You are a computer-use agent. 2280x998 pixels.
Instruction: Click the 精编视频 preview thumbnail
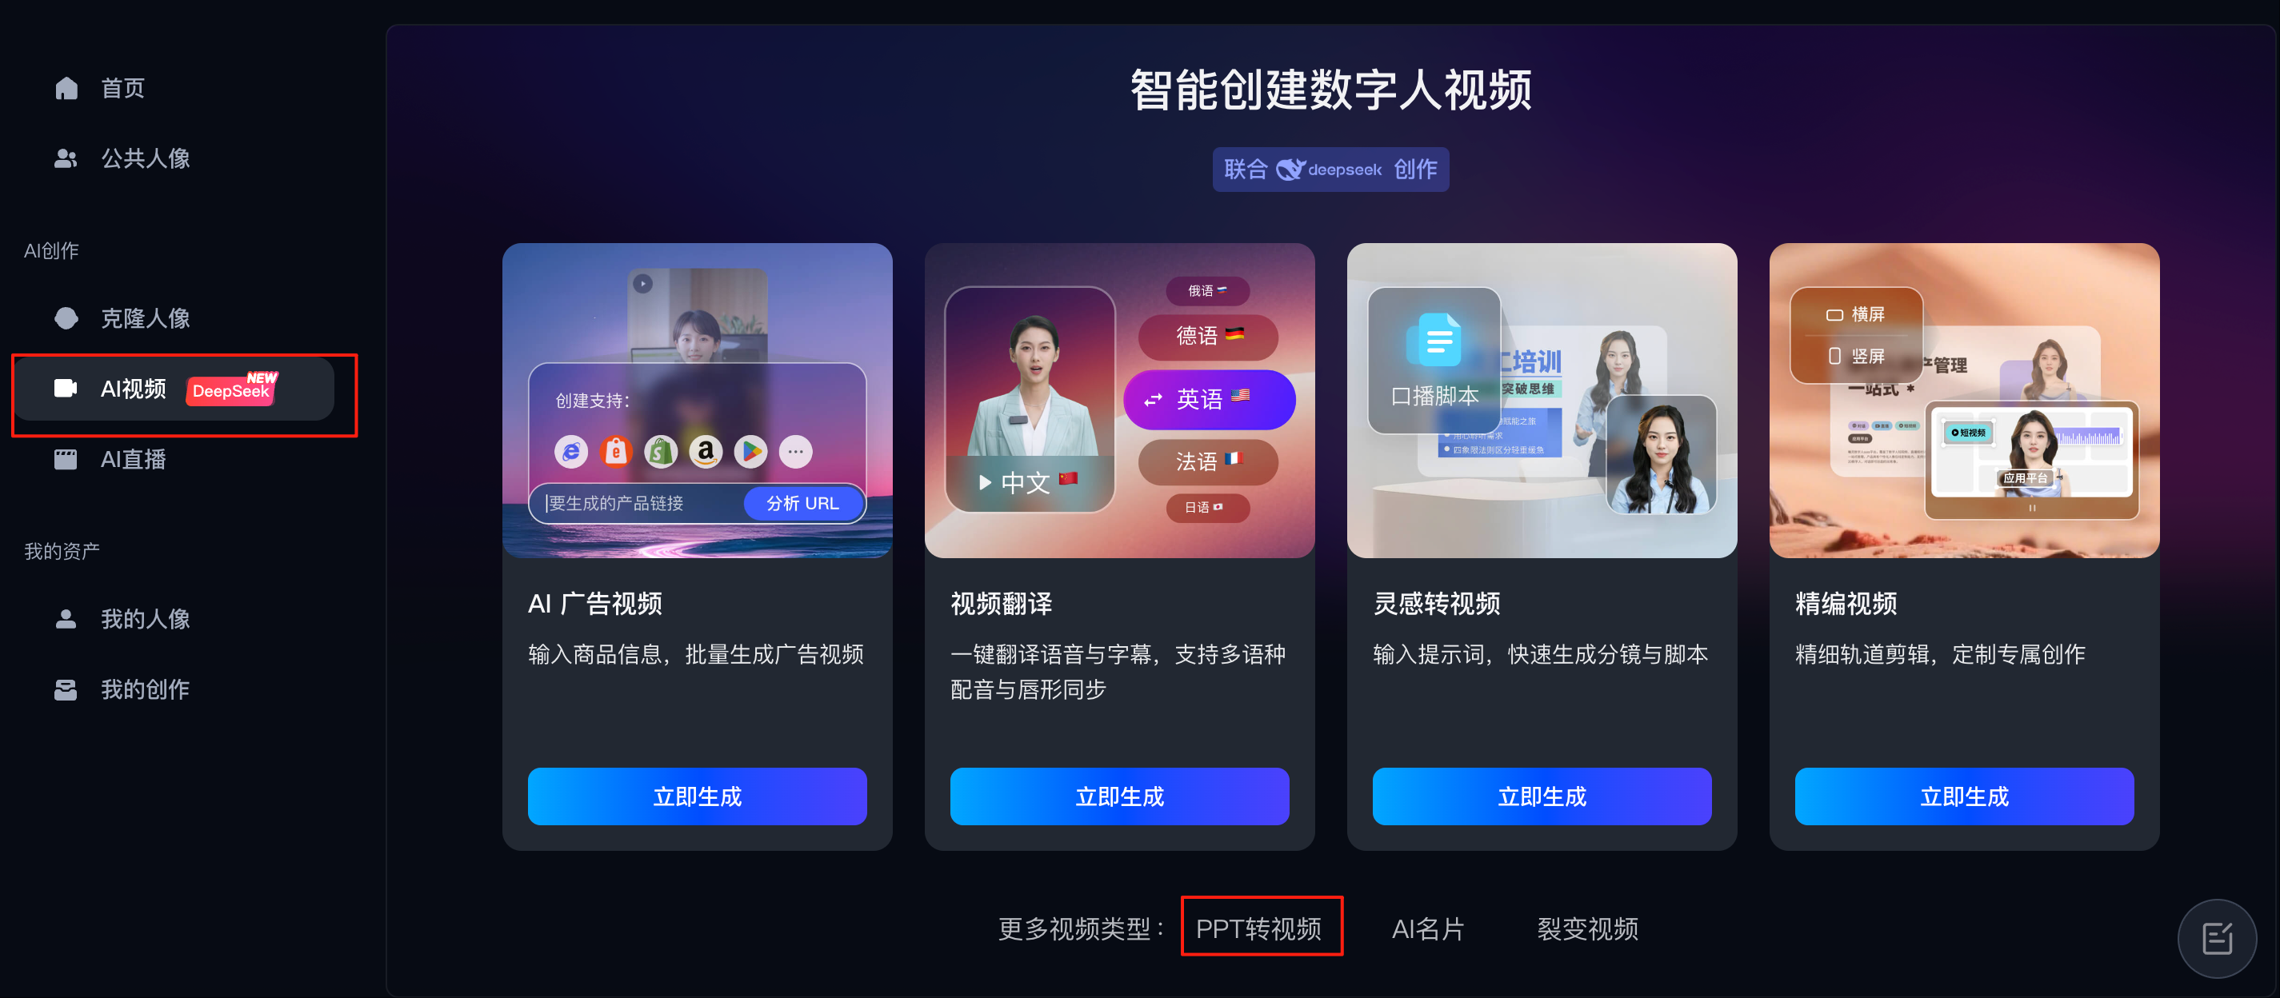(x=1964, y=400)
